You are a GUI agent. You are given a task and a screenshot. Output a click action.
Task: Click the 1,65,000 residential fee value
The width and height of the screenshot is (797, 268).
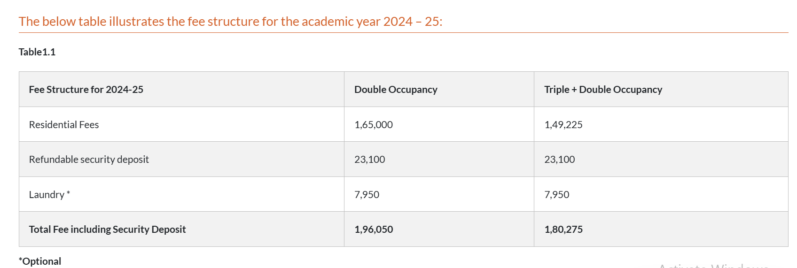click(x=374, y=125)
